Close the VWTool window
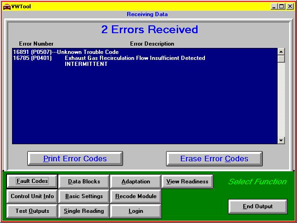Image resolution: width=297 pixels, height=223 pixels. tap(290, 6)
